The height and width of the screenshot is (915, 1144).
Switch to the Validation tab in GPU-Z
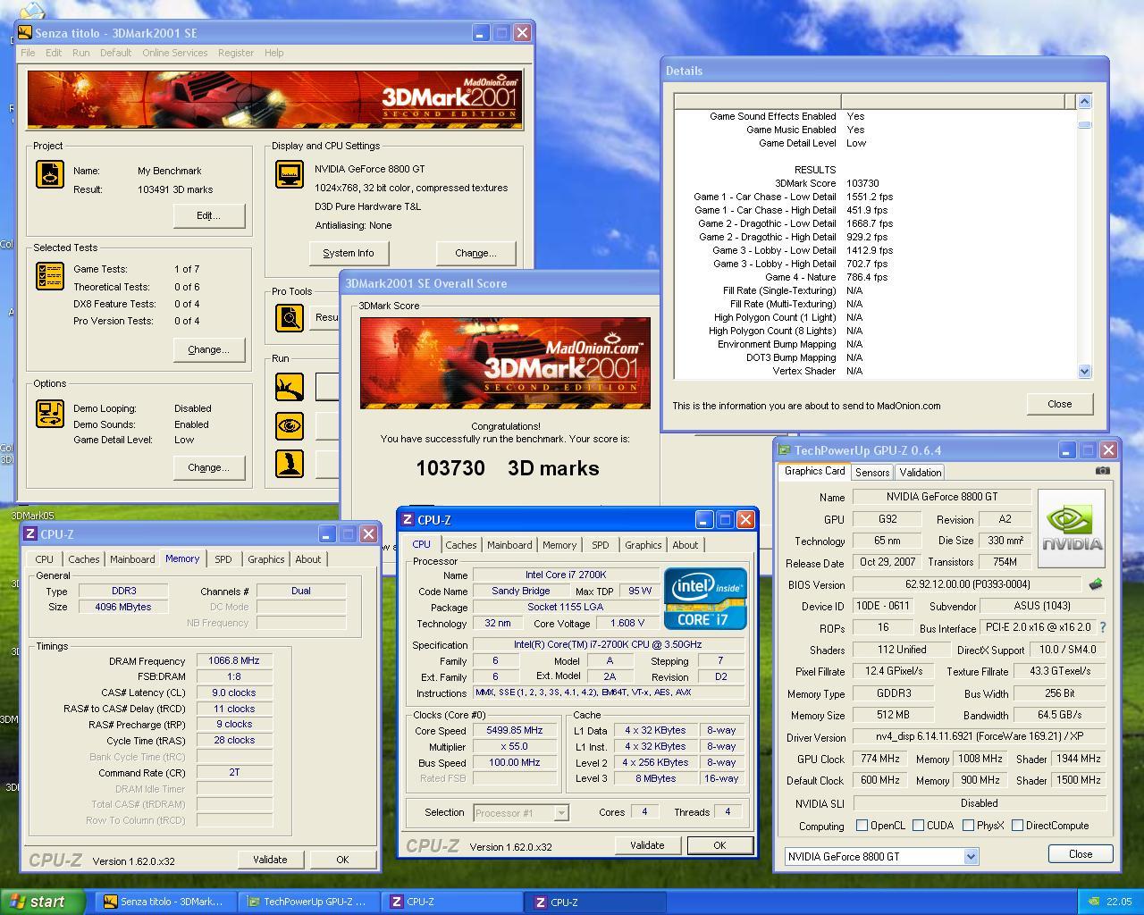920,473
